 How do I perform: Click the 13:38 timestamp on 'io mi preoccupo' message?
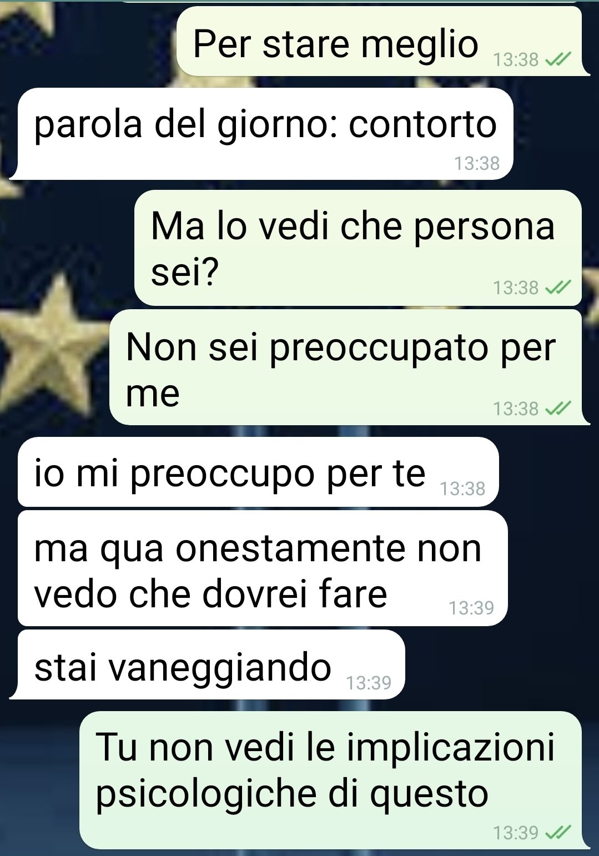coord(462,489)
